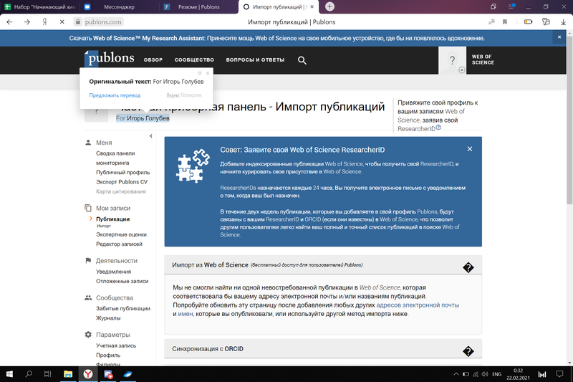The height and width of the screenshot is (382, 573).
Task: Open the Windows Start menu
Action: 9,374
